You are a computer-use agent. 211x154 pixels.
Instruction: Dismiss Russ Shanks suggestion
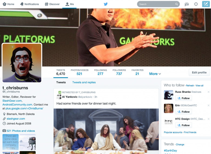(x=209, y=92)
